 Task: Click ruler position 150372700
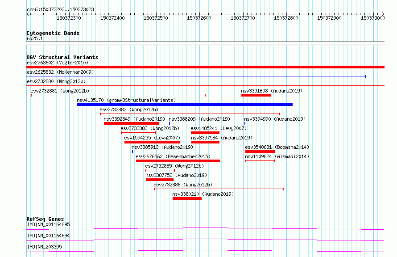point(243,18)
